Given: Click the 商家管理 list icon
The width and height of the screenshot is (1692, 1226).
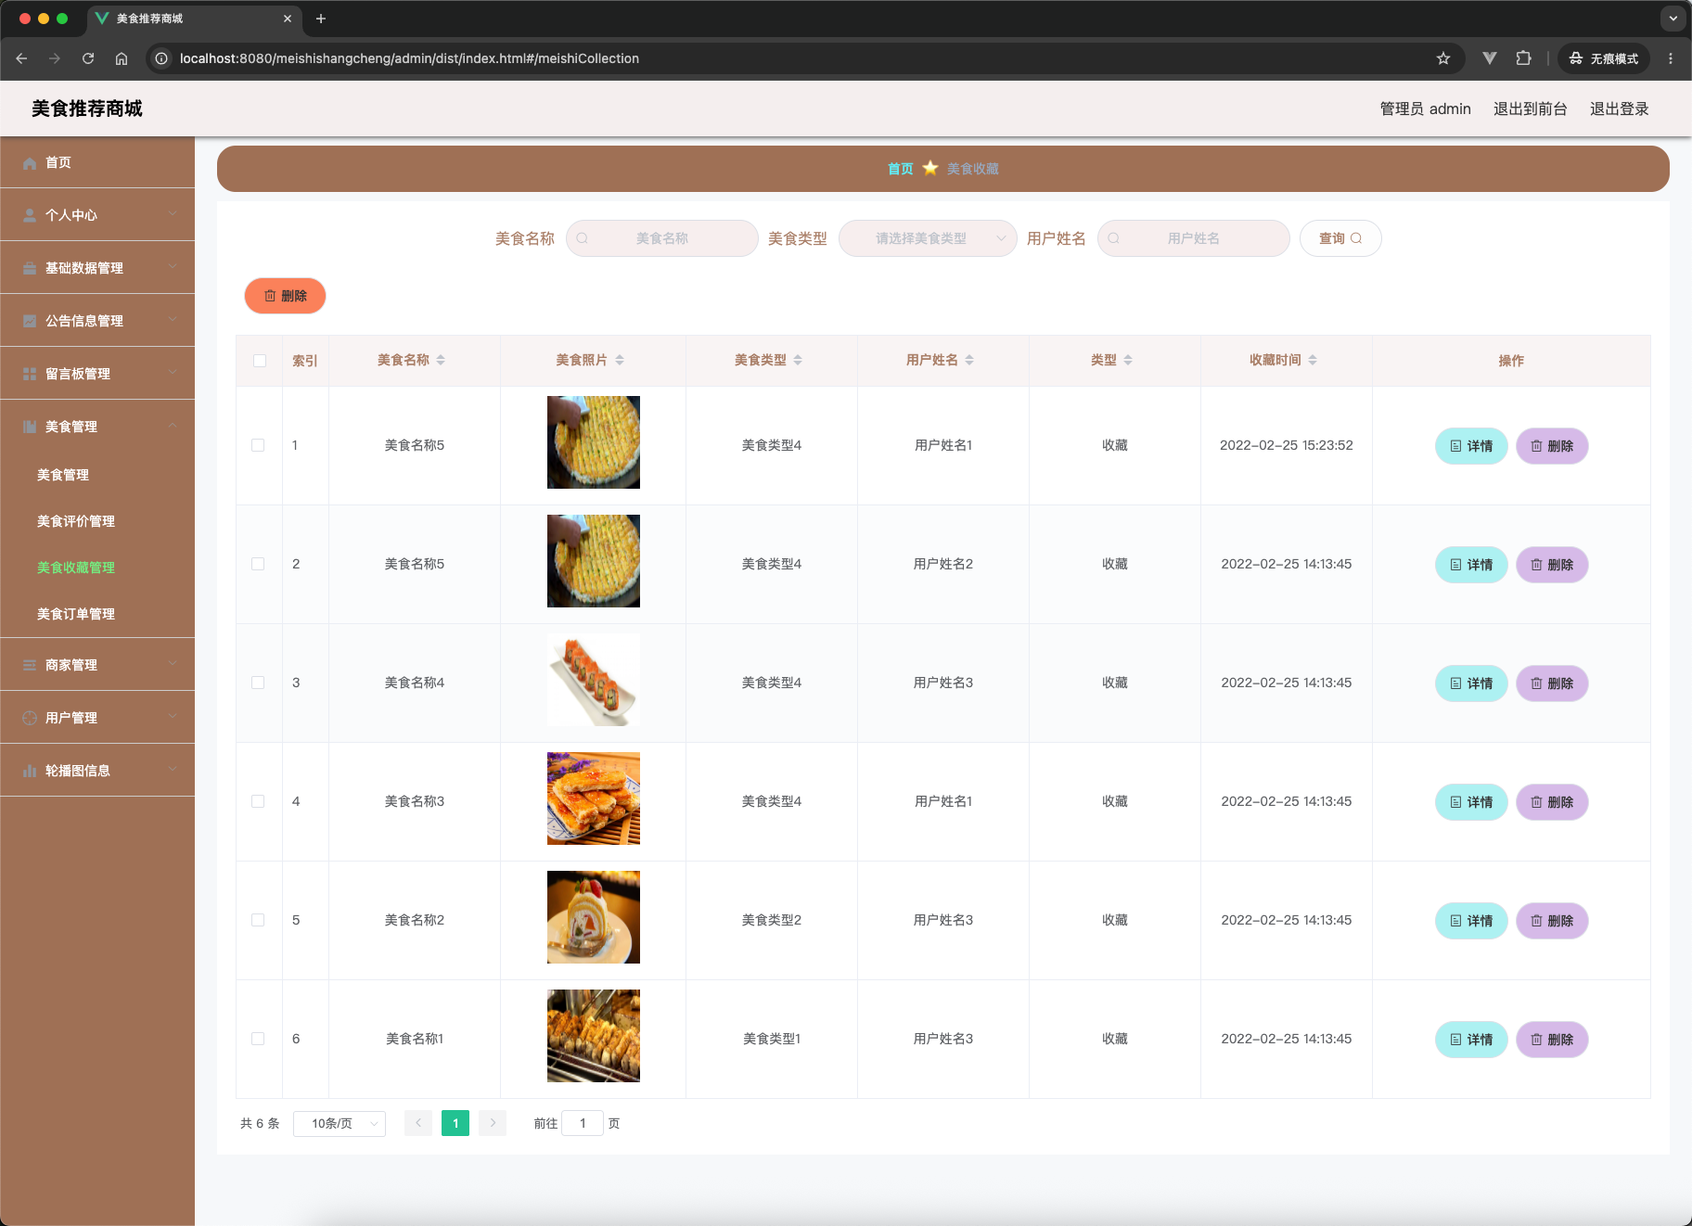Looking at the screenshot, I should coord(30,665).
